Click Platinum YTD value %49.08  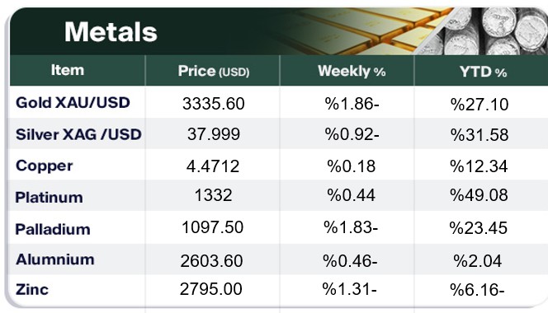[x=479, y=195]
